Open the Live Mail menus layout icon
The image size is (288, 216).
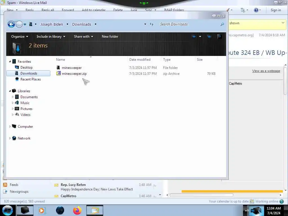pyautogui.click(x=243, y=10)
